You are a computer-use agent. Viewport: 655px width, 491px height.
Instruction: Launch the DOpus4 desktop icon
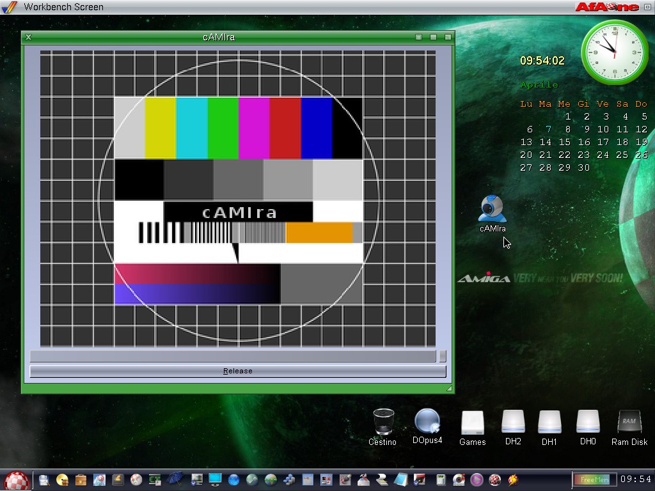coord(427,422)
